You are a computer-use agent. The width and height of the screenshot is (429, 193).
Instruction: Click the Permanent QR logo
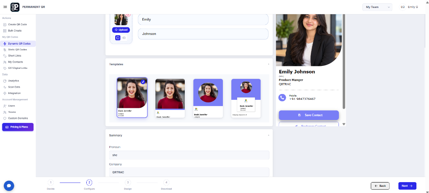click(15, 7)
